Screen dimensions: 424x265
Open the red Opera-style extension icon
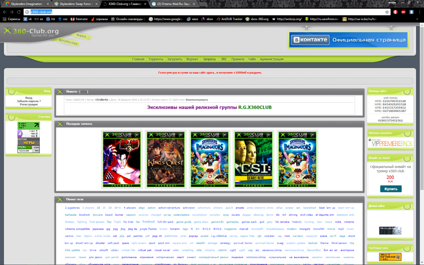point(395,12)
